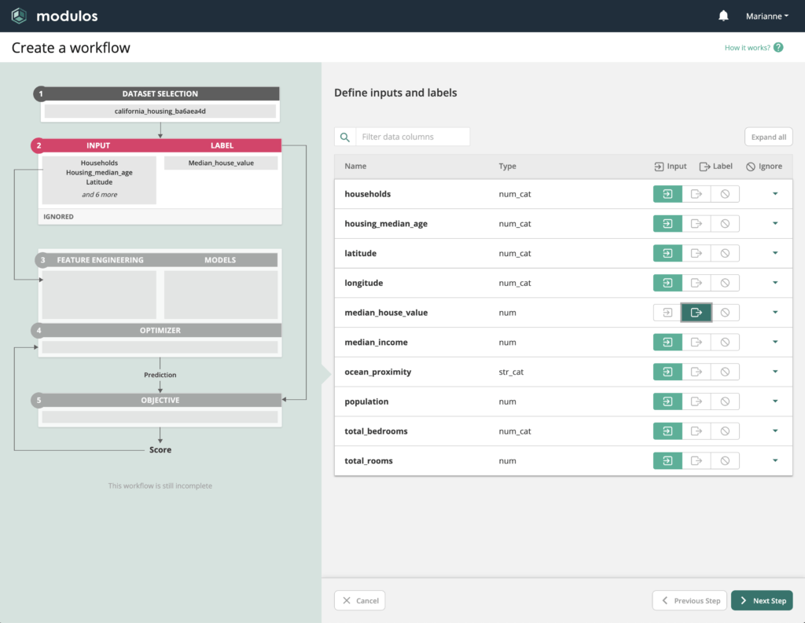Click the modulos logo icon

[19, 16]
